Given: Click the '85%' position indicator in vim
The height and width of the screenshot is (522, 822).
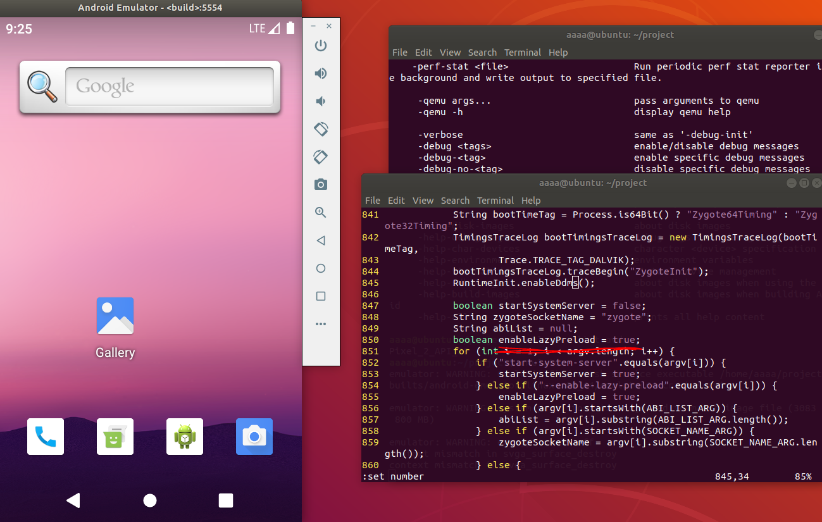Looking at the screenshot, I should coord(804,476).
